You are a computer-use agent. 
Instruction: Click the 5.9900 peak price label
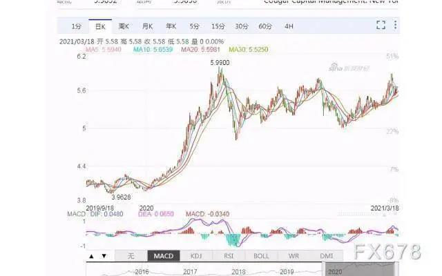click(x=220, y=63)
